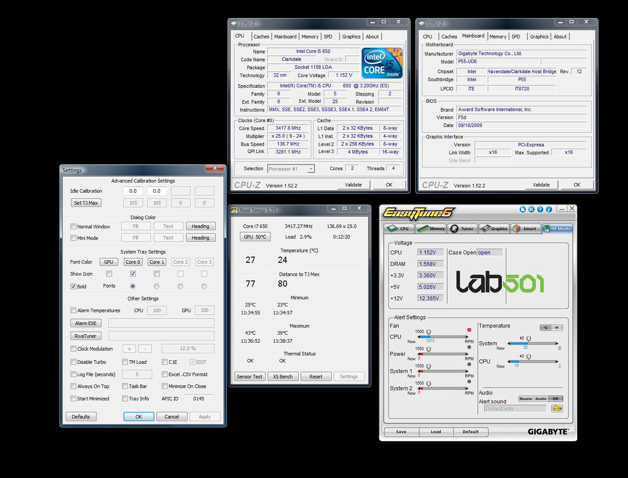This screenshot has height=478, width=628.
Task: Enable the Mini Mode checkbox
Action: point(73,238)
